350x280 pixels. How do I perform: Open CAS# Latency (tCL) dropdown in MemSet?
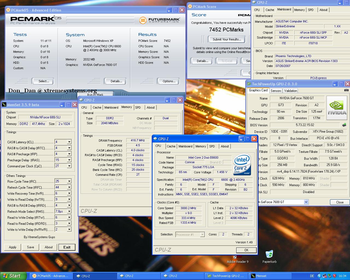[x=69, y=142]
